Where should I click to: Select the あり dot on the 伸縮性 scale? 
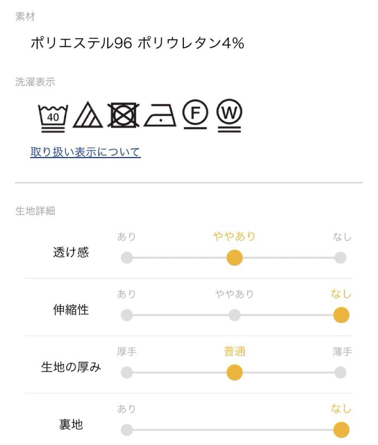pyautogui.click(x=127, y=315)
